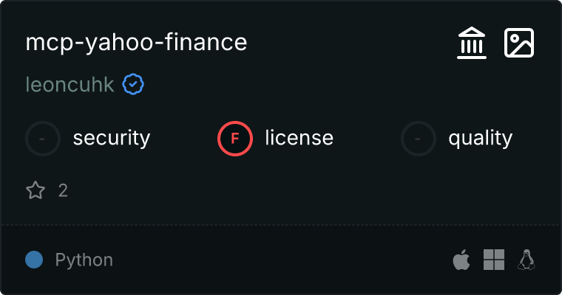This screenshot has width=562, height=295.
Task: Click the Windows platform icon
Action: (x=494, y=260)
